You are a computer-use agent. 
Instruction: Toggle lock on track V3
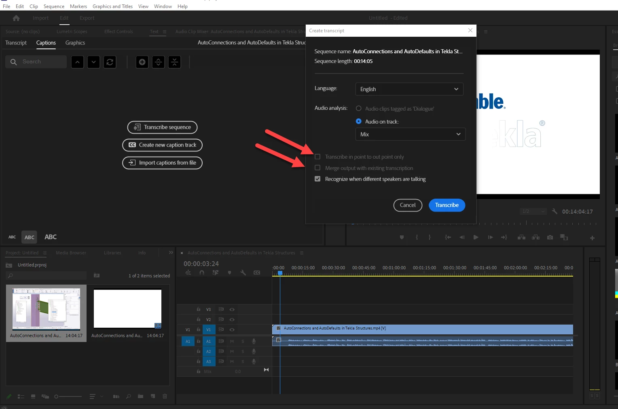[199, 309]
